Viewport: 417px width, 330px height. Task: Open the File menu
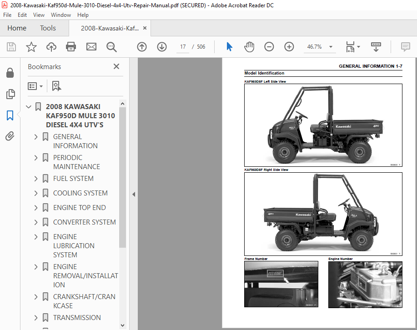(x=7, y=15)
